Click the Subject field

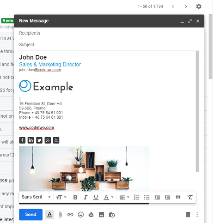[109, 45]
